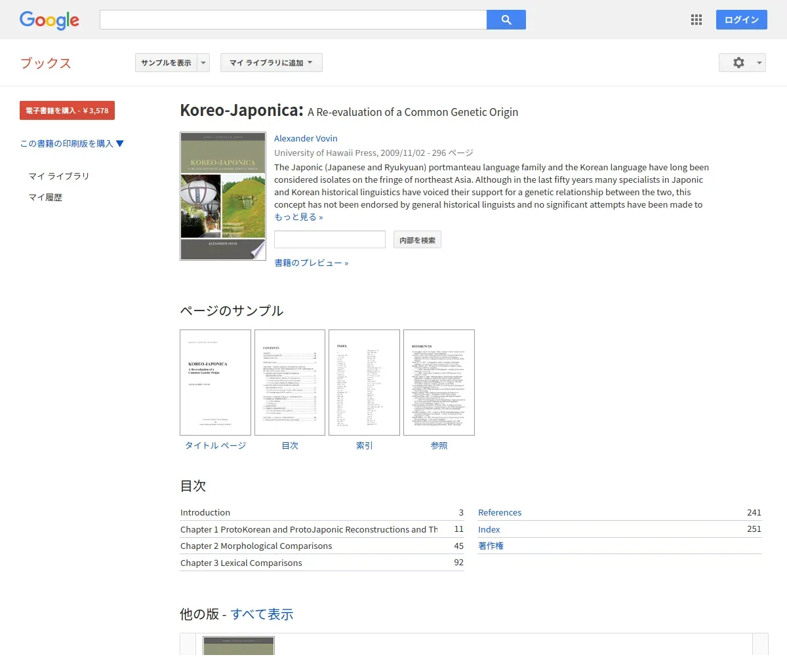Viewport: 787px width, 657px height.
Task: Click the 目次 link under the samples
Action: [290, 445]
